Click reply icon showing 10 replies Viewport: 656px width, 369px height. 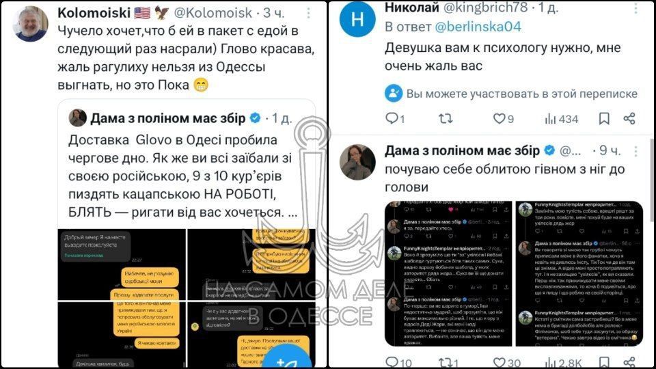pos(398,363)
